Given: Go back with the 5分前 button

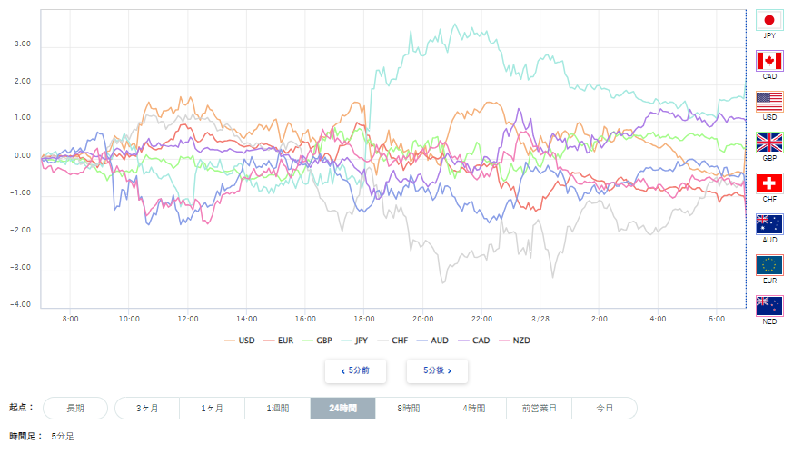Looking at the screenshot, I should [x=355, y=371].
